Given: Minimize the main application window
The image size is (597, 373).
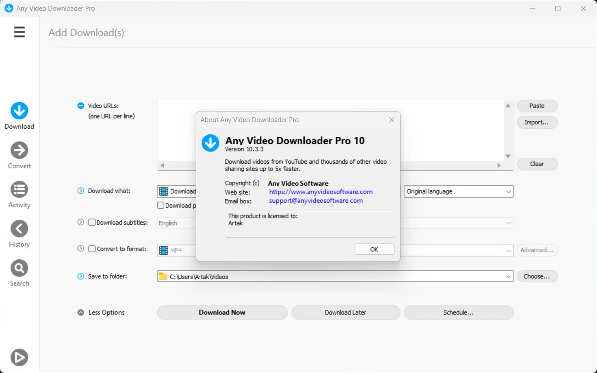Looking at the screenshot, I should point(532,8).
